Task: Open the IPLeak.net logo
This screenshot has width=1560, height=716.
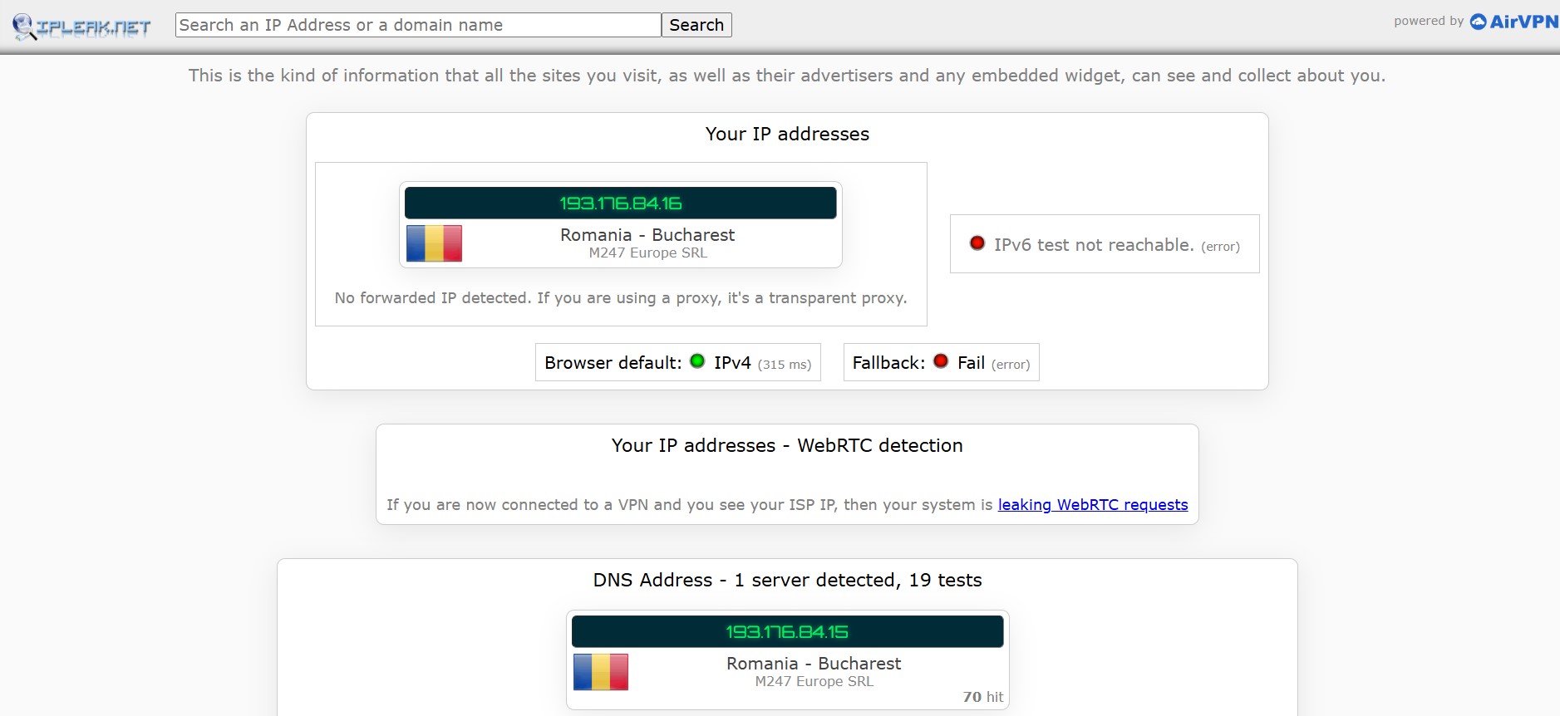Action: pyautogui.click(x=81, y=27)
